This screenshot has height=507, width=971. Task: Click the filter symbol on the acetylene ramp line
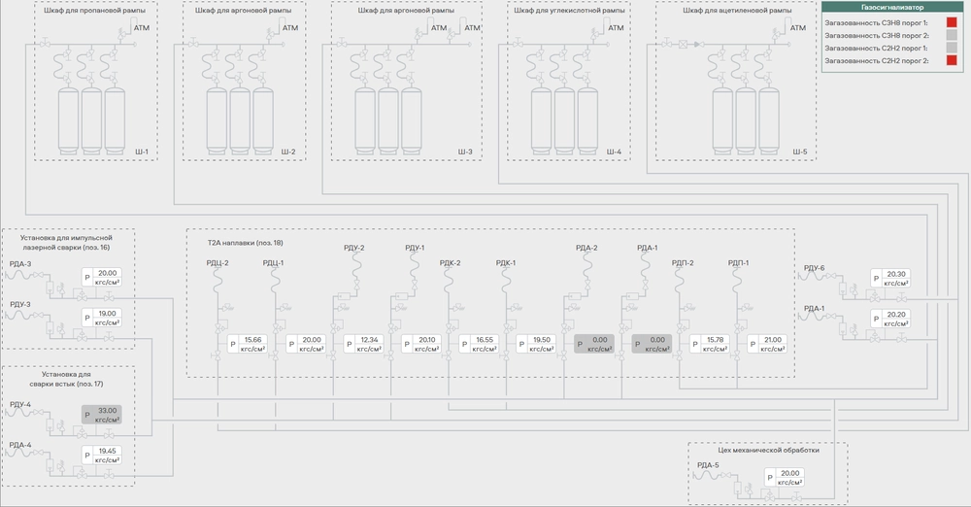coord(683,44)
